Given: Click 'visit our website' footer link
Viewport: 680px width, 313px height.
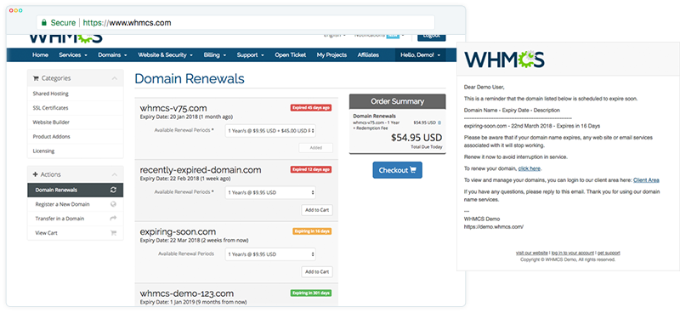Looking at the screenshot, I should click(x=532, y=253).
